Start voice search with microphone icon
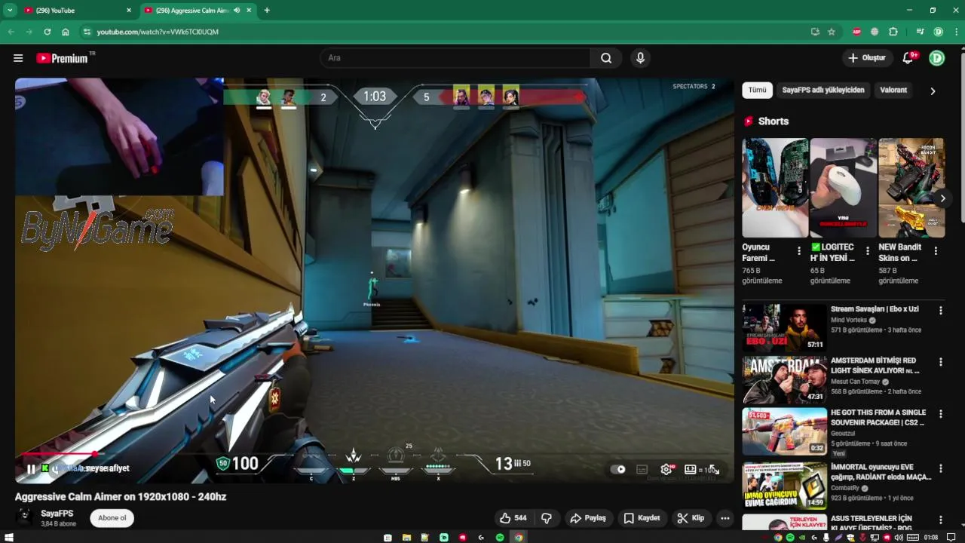This screenshot has width=965, height=543. pyautogui.click(x=640, y=58)
